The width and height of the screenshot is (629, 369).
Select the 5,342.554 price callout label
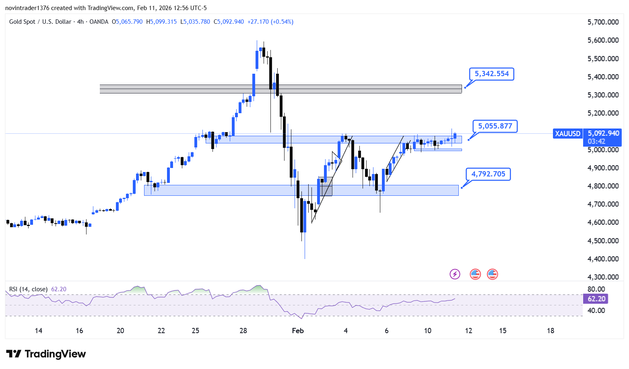tap(492, 74)
